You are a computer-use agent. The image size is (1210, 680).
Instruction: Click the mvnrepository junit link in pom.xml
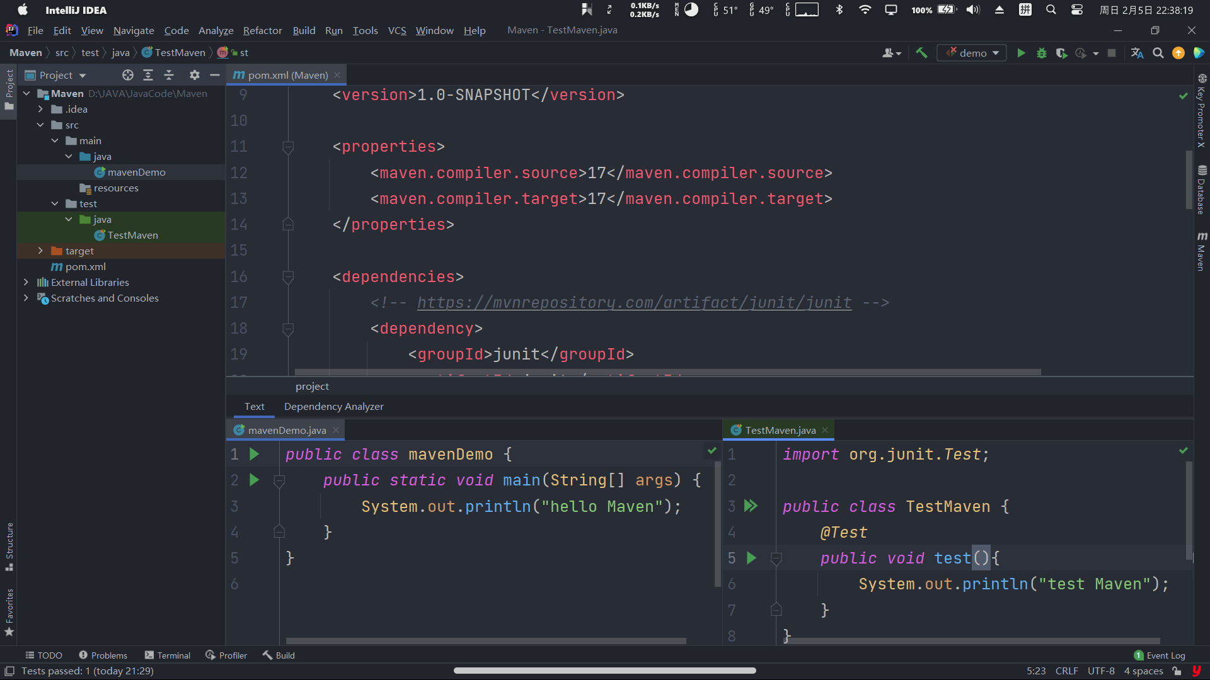tap(634, 303)
